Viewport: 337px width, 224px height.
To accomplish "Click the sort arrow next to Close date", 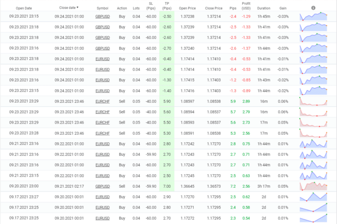I will 77,7.
